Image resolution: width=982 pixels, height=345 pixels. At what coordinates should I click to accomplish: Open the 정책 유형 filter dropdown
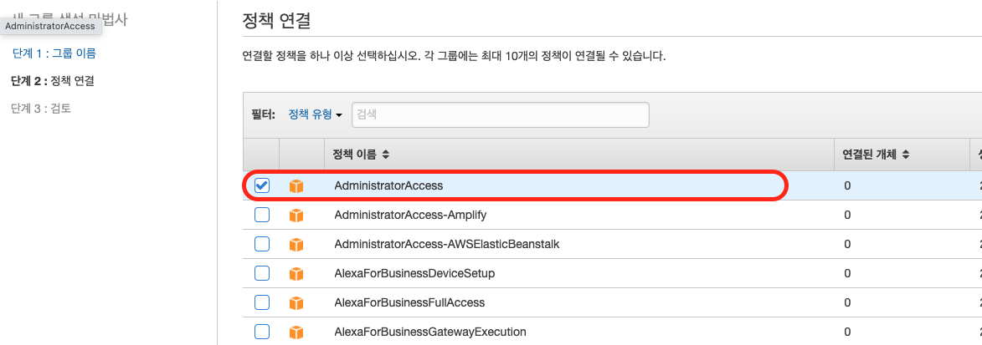click(x=316, y=115)
